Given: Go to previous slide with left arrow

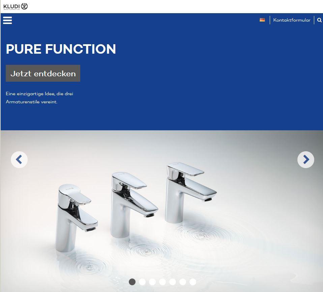Looking at the screenshot, I should pyautogui.click(x=19, y=160).
